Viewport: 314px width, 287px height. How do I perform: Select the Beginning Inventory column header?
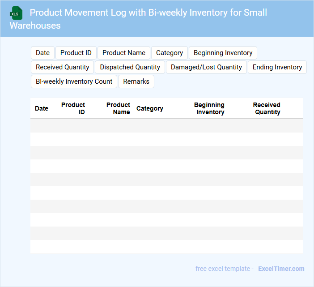point(210,108)
